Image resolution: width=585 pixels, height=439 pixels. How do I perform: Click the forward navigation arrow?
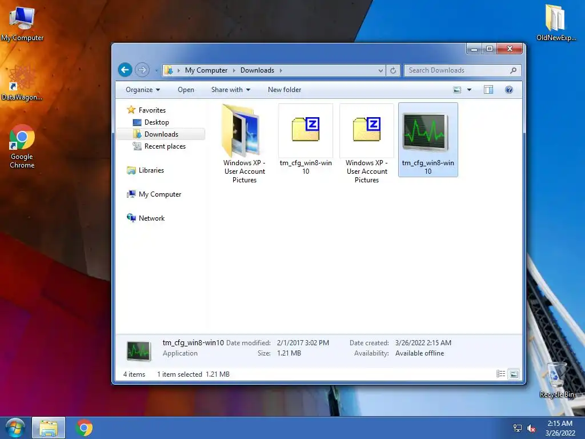142,70
